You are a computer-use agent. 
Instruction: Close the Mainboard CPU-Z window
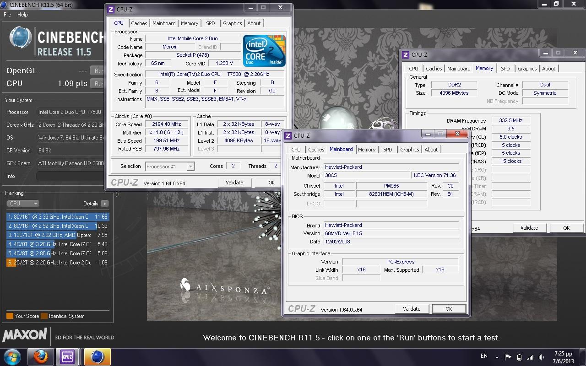457,134
